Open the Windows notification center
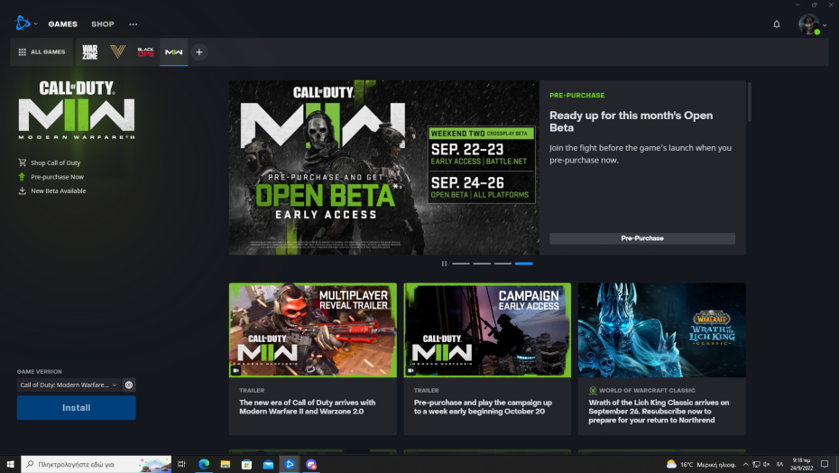 tap(825, 464)
